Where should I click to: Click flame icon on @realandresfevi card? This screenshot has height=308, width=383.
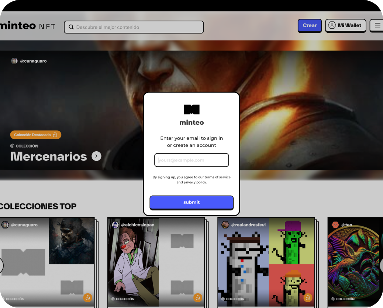[308, 298]
